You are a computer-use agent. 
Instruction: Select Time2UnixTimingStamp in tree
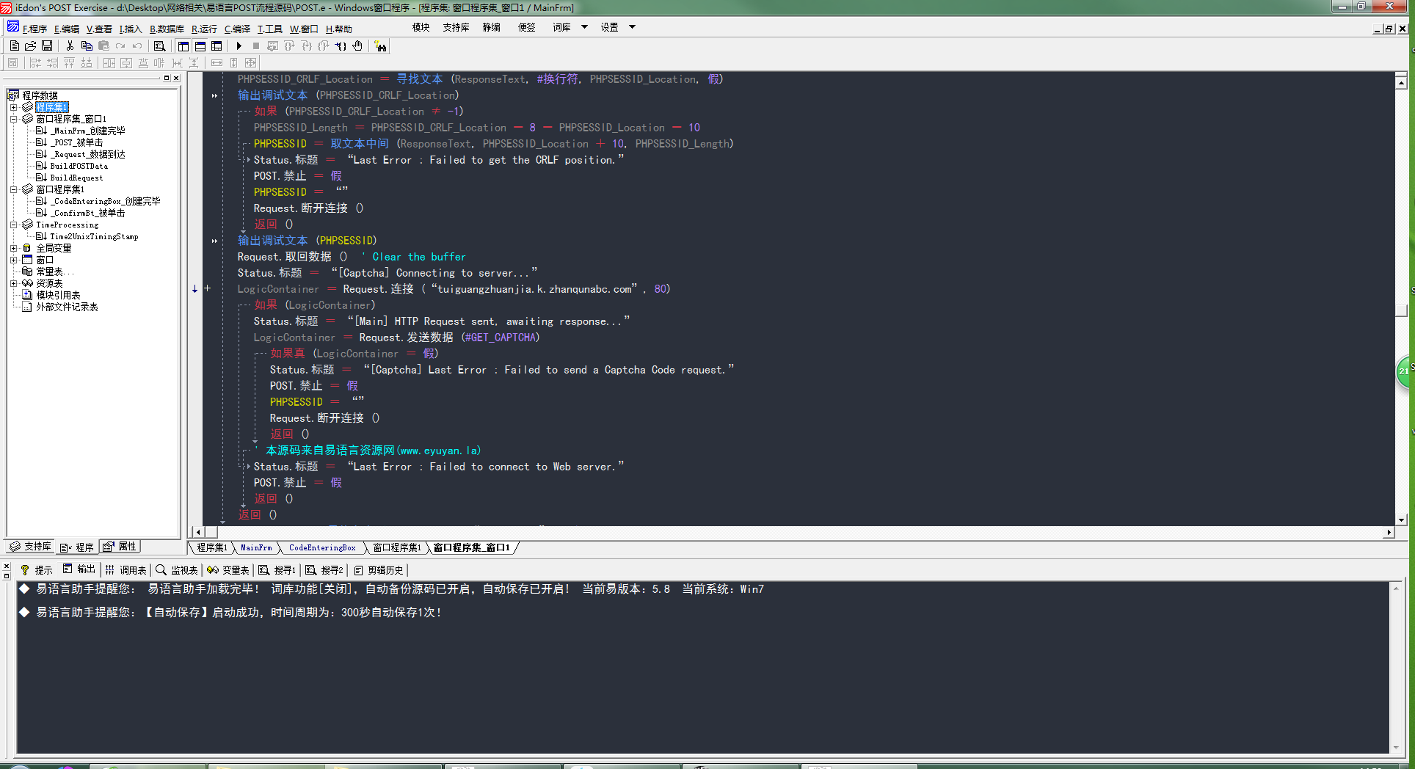[x=94, y=236]
